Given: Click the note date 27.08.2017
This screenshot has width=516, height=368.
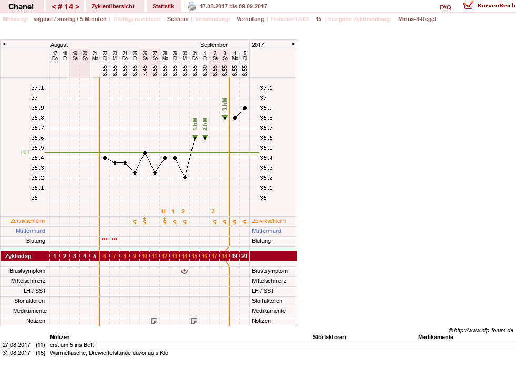Looking at the screenshot, I should 16,345.
